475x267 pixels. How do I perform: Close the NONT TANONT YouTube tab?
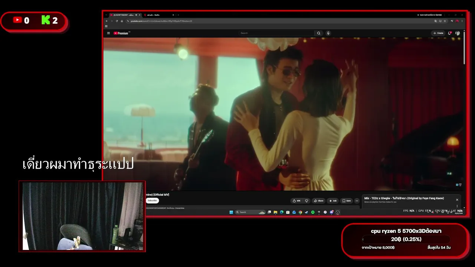[x=140, y=15]
